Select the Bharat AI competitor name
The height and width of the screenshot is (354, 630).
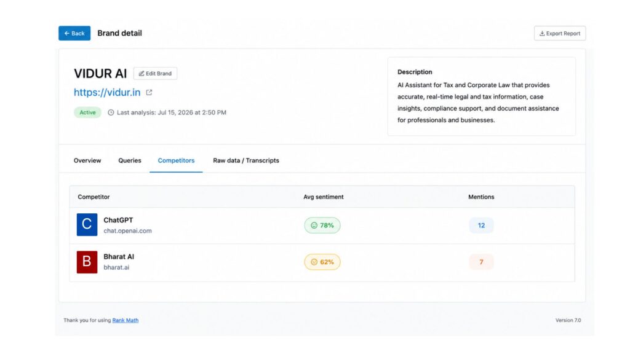pyautogui.click(x=119, y=256)
